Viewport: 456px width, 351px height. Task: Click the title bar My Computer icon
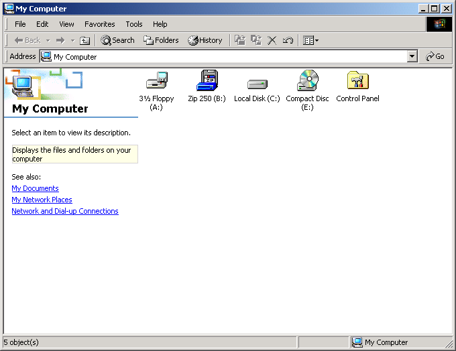click(x=9, y=9)
